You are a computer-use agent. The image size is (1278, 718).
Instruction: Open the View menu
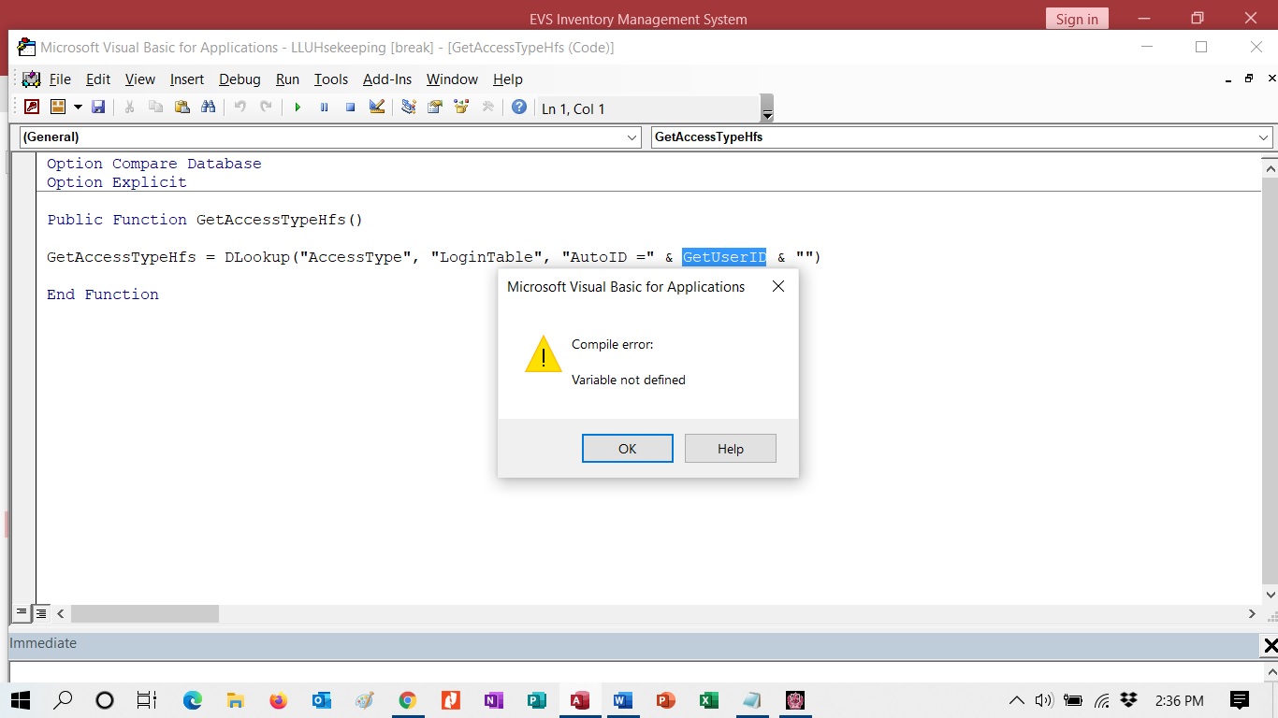pyautogui.click(x=140, y=79)
